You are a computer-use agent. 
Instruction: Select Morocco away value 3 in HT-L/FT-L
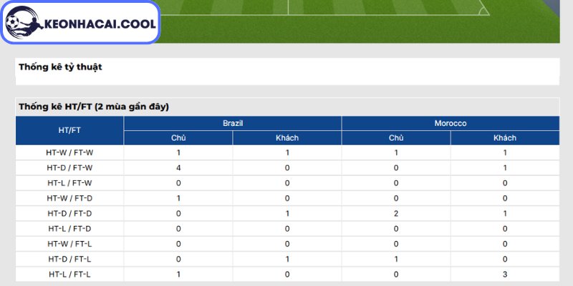pos(505,275)
